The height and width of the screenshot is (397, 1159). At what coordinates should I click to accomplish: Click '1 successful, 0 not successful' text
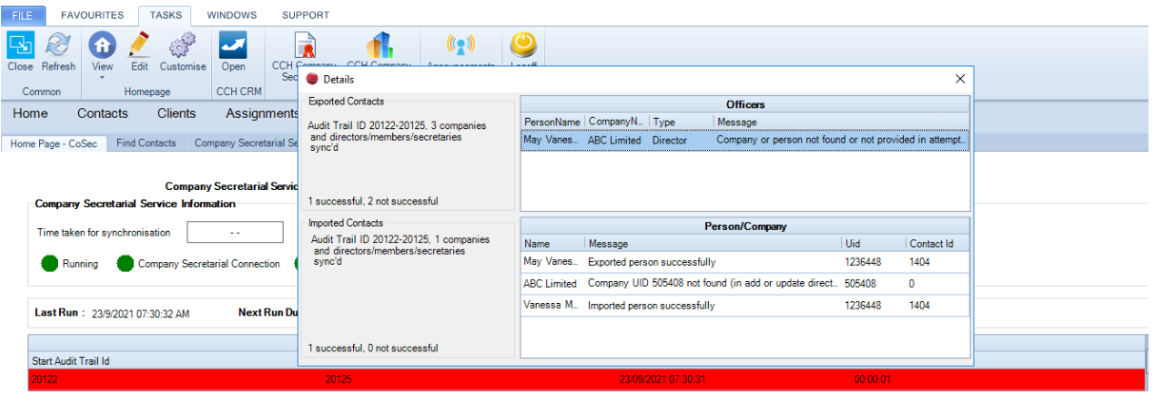(373, 349)
